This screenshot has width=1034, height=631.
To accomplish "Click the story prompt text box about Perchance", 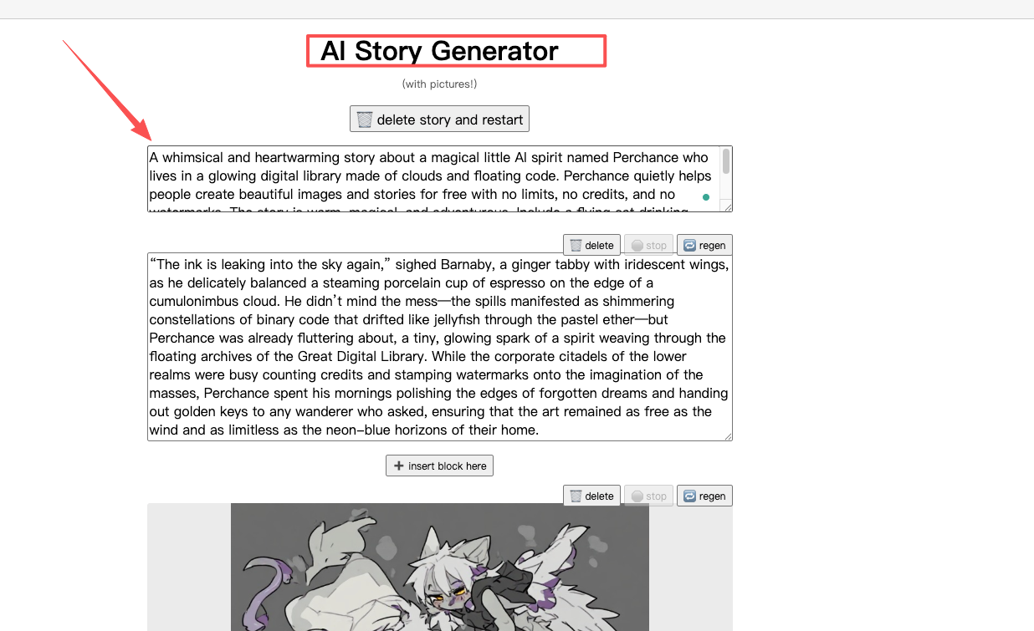I will coord(439,179).
